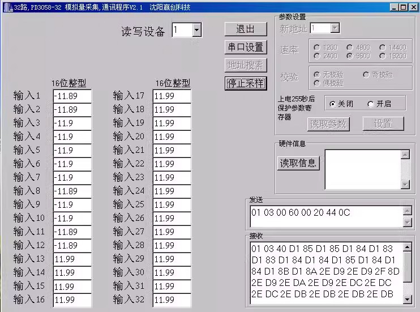
Task: Click the 读取信息 hardware info button
Action: point(298,163)
